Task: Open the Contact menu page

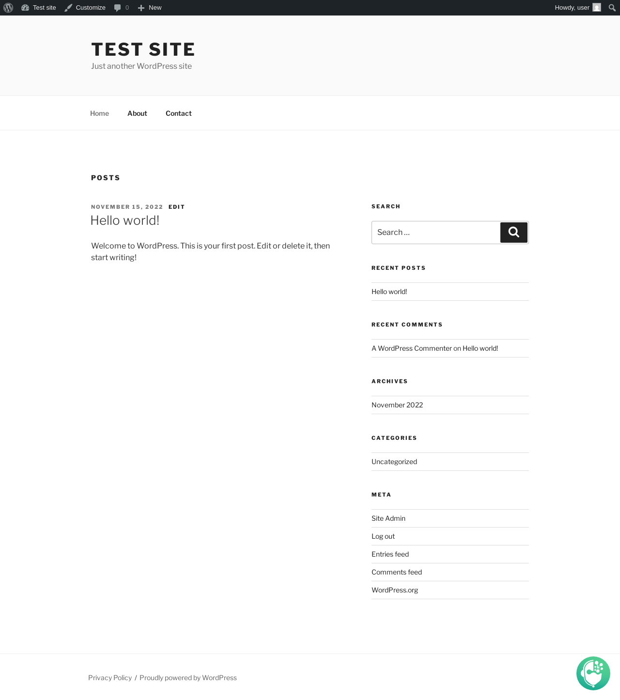Action: pos(179,113)
